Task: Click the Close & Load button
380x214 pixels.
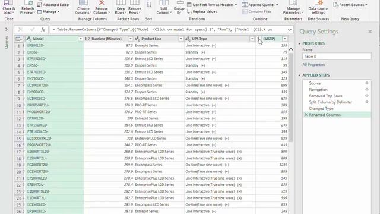Action: [x=9, y=7]
